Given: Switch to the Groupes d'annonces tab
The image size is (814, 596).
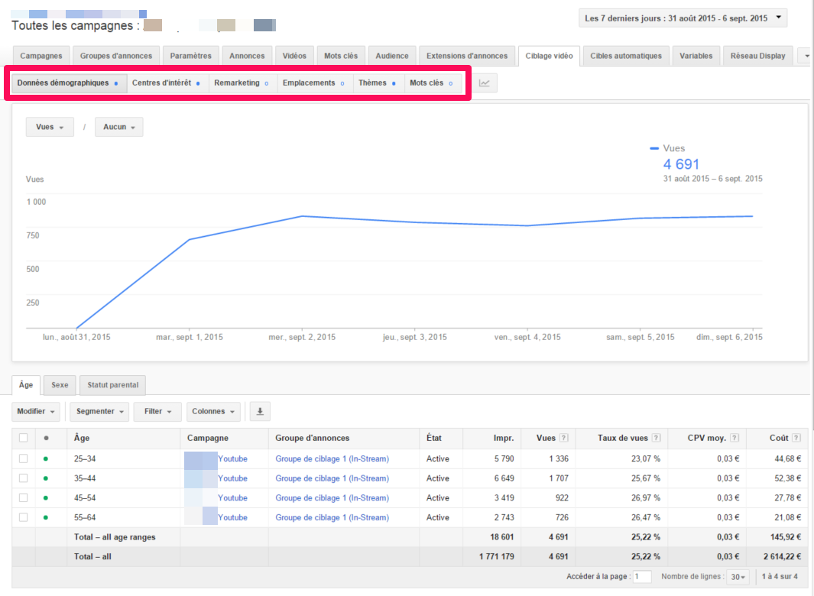Looking at the screenshot, I should (x=116, y=56).
